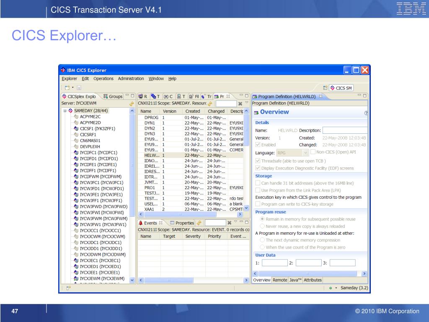
Task: Select the DEVPLEXH region node
Action: pos(90,147)
